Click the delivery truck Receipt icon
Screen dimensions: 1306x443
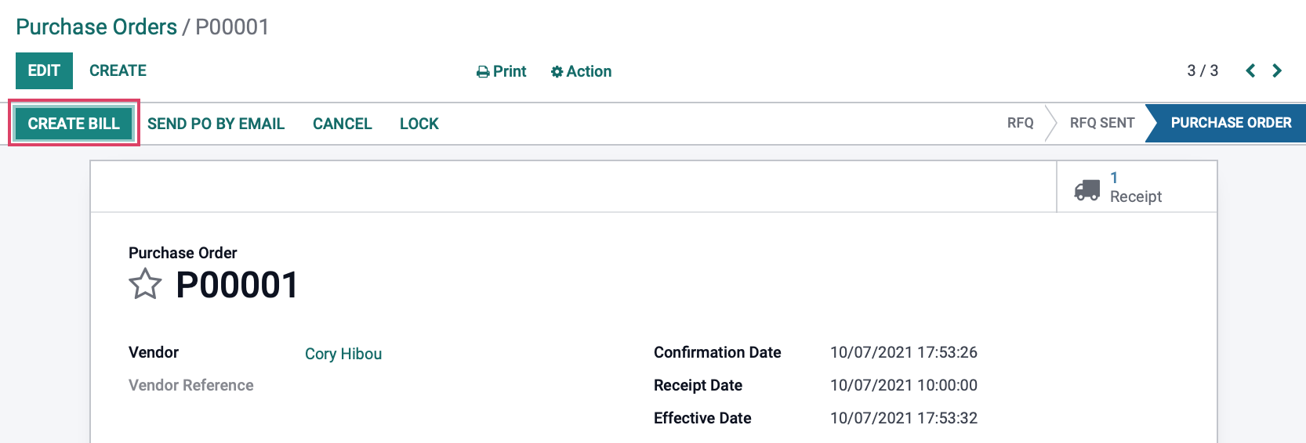click(1087, 189)
